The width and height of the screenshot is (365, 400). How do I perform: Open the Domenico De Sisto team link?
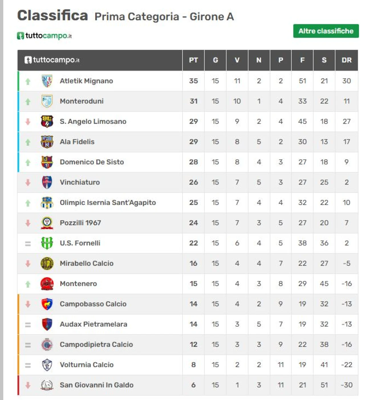pos(92,162)
